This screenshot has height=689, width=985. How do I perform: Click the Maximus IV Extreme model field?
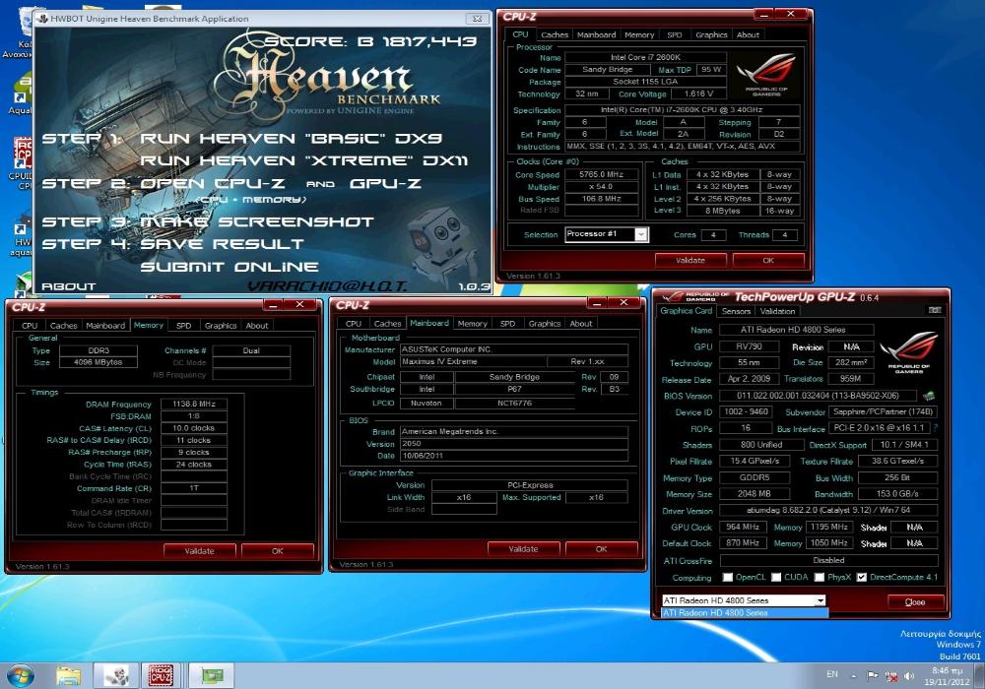(474, 361)
